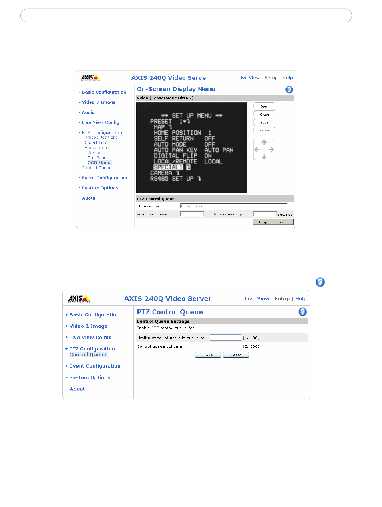The image size is (382, 507).
Task: Click Reset in control queue settings
Action: [236, 355]
